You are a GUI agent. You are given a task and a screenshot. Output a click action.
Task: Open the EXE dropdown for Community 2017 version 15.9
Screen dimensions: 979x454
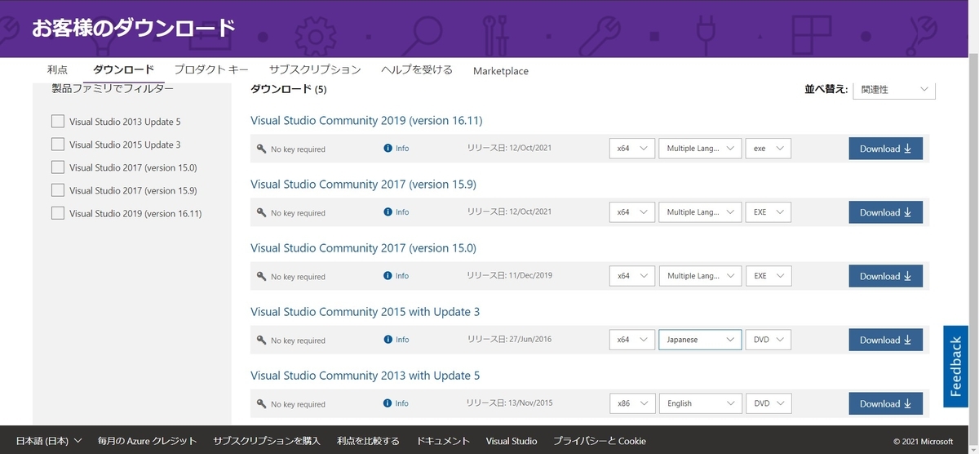pos(769,212)
